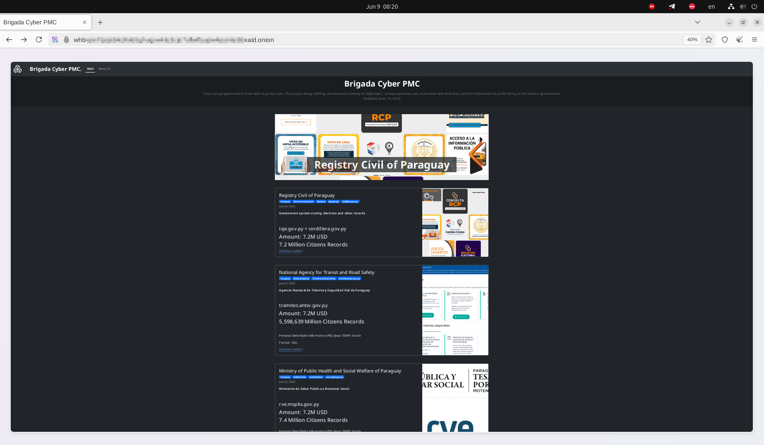Click the New Identity broom icon
The image size is (764, 445).
coord(740,40)
